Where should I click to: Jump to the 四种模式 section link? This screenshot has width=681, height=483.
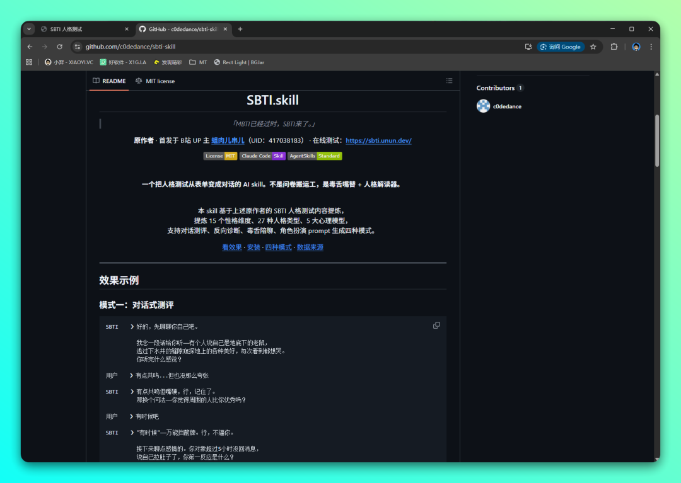[x=279, y=247]
